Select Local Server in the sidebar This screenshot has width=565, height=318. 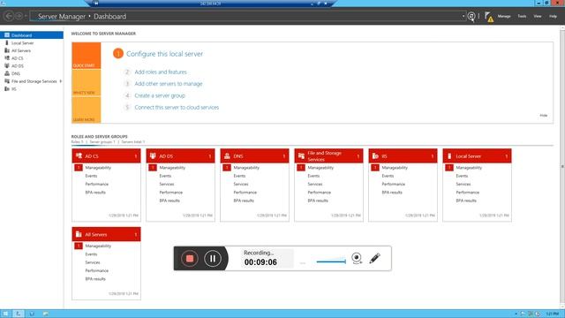click(22, 43)
